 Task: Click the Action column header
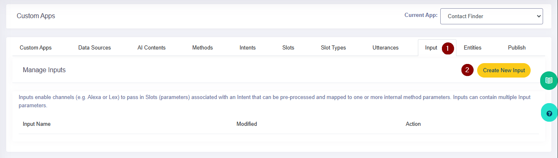tap(413, 124)
